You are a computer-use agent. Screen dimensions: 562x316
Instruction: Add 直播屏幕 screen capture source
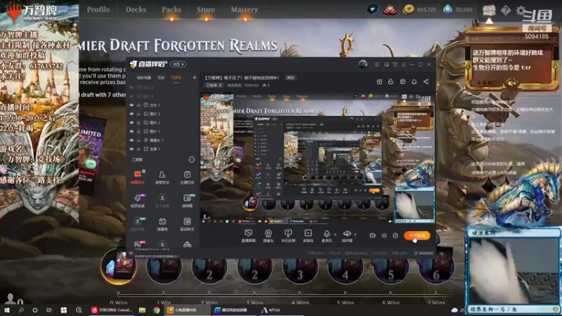[248, 236]
